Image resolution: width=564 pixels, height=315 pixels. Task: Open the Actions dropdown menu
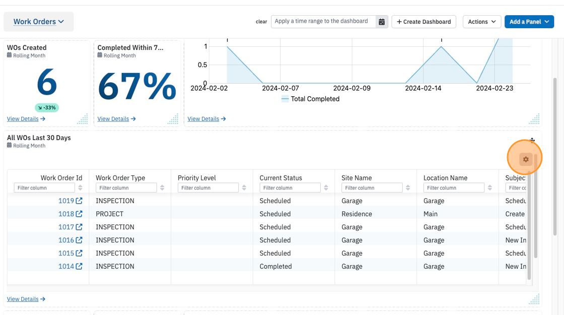[x=481, y=22]
